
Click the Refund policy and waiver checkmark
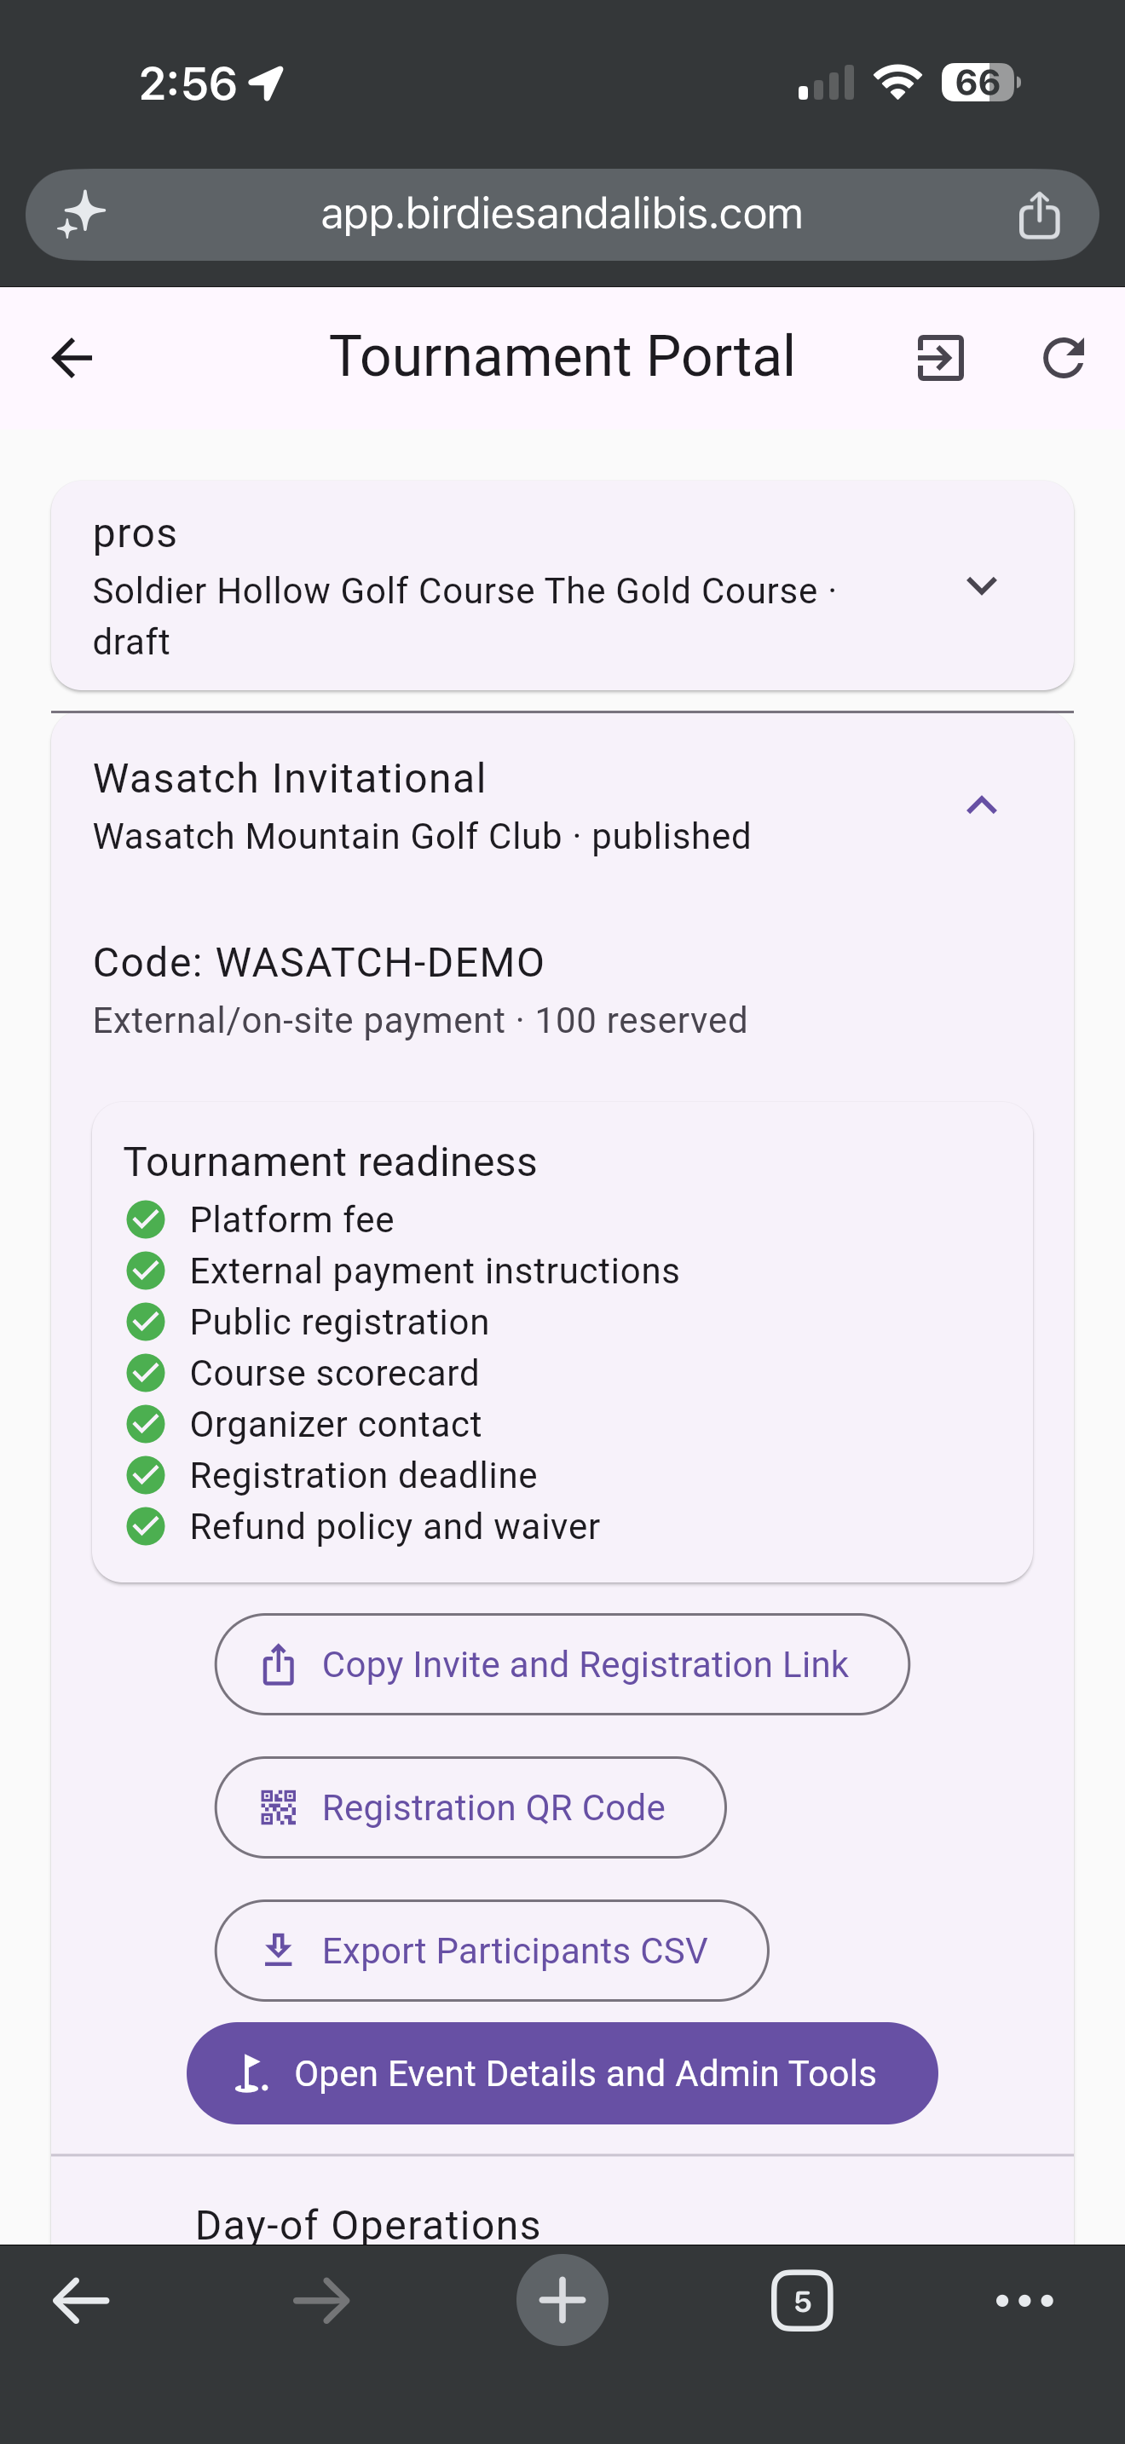pyautogui.click(x=145, y=1526)
